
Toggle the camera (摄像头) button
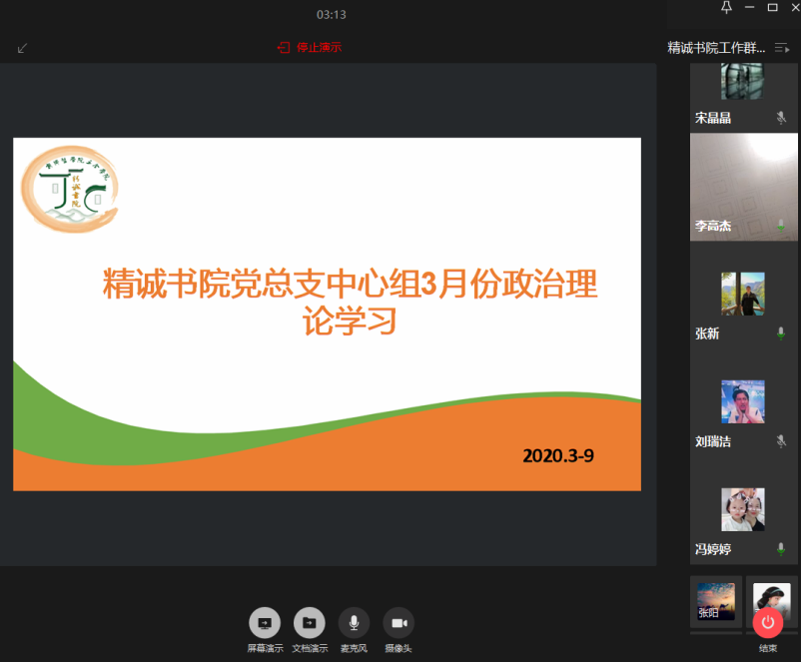399,623
